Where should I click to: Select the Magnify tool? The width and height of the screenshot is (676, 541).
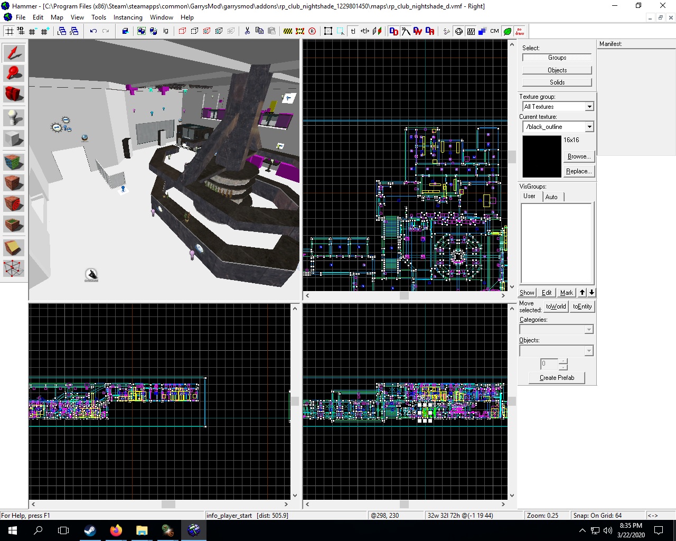click(x=14, y=74)
